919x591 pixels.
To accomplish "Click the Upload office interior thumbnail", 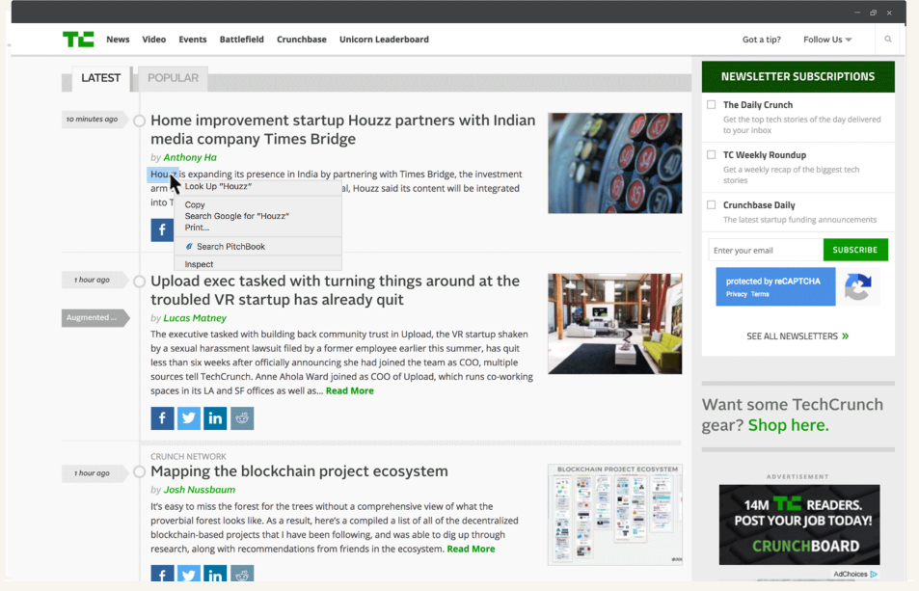I will 615,324.
